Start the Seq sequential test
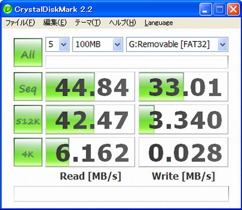The image size is (242, 210). (x=28, y=87)
